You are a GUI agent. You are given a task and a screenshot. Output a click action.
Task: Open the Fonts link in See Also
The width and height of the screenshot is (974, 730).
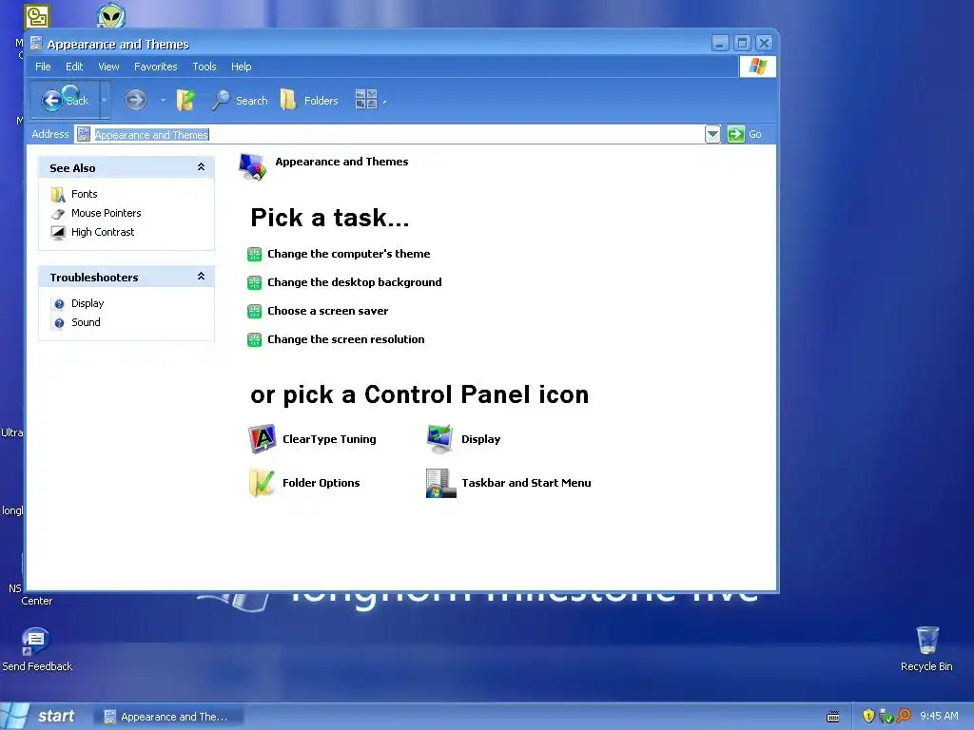[85, 194]
